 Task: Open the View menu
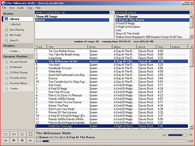[x=12, y=8]
